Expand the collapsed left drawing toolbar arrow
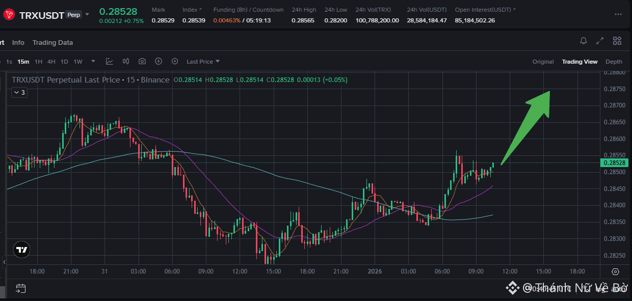 pyautogui.click(x=4, y=262)
